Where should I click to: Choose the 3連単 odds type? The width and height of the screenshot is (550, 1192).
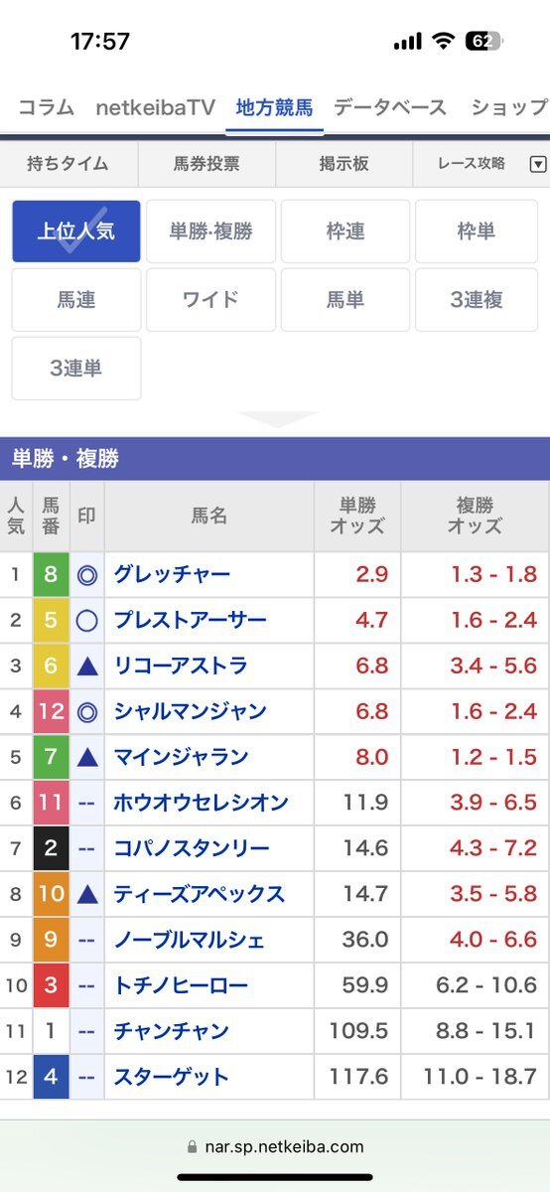click(76, 369)
